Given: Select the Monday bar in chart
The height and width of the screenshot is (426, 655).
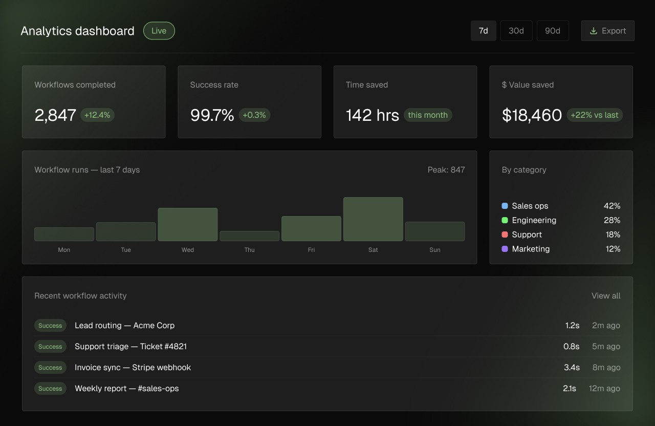Looking at the screenshot, I should [64, 234].
